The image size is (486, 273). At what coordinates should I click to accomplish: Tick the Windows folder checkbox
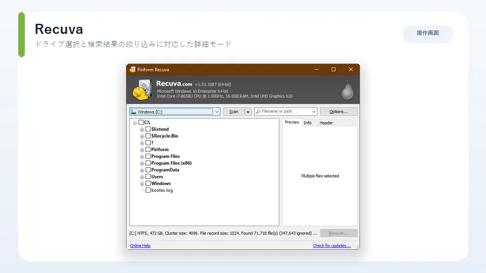tap(148, 184)
